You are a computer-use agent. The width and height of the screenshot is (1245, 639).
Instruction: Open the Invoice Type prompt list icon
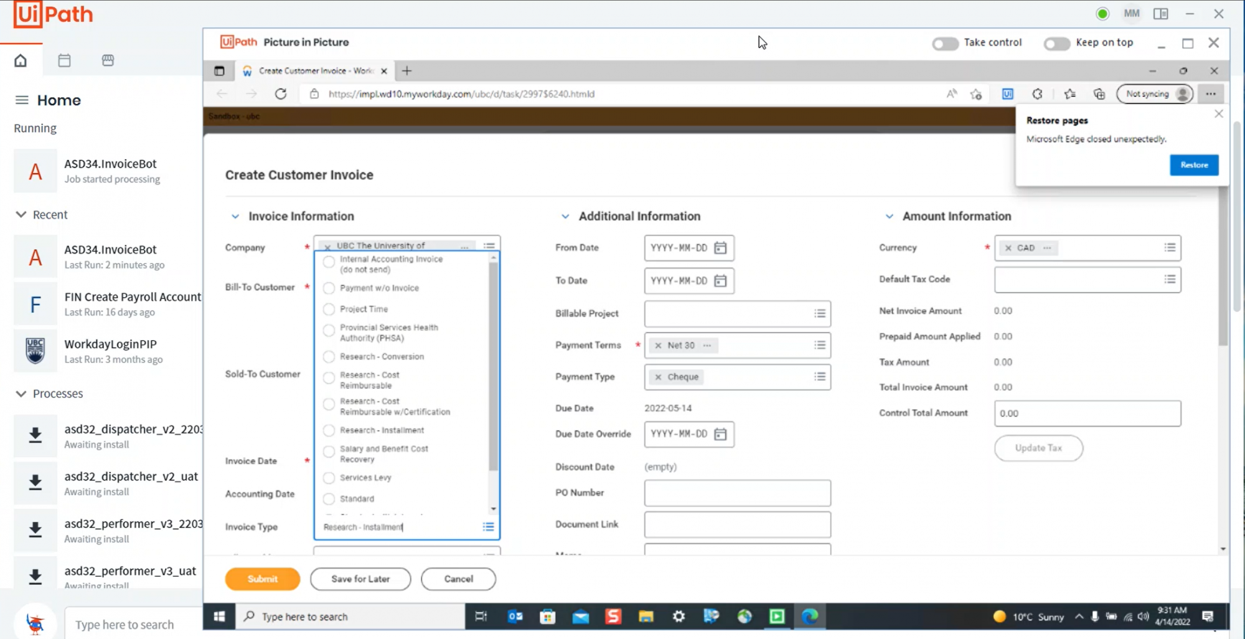(x=489, y=527)
